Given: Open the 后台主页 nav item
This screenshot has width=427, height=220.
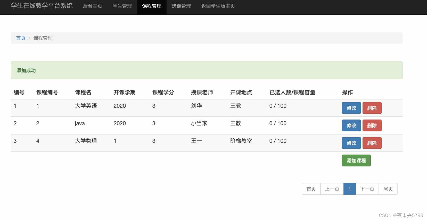Looking at the screenshot, I should coord(93,6).
